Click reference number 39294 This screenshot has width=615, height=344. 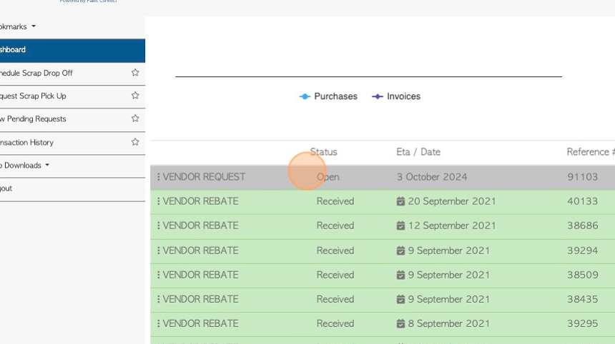tap(582, 251)
